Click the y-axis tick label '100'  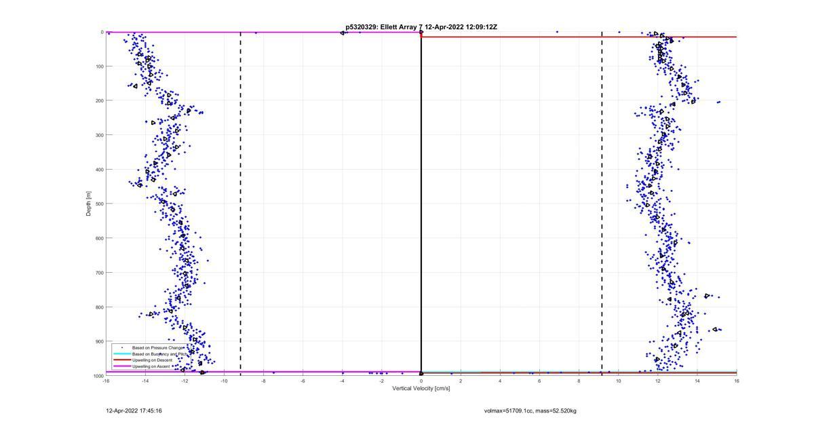point(98,66)
